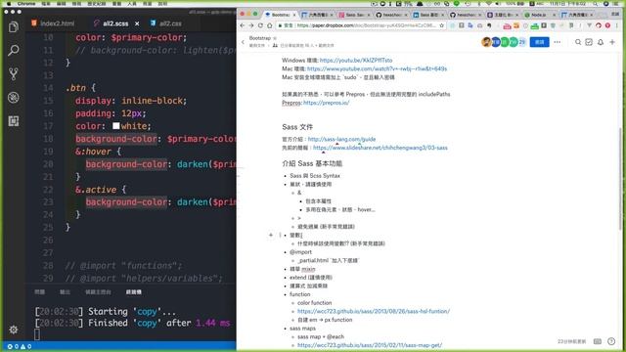Click line 14 '.btn {' in editor
This screenshot has width=626, height=352.
[80, 88]
